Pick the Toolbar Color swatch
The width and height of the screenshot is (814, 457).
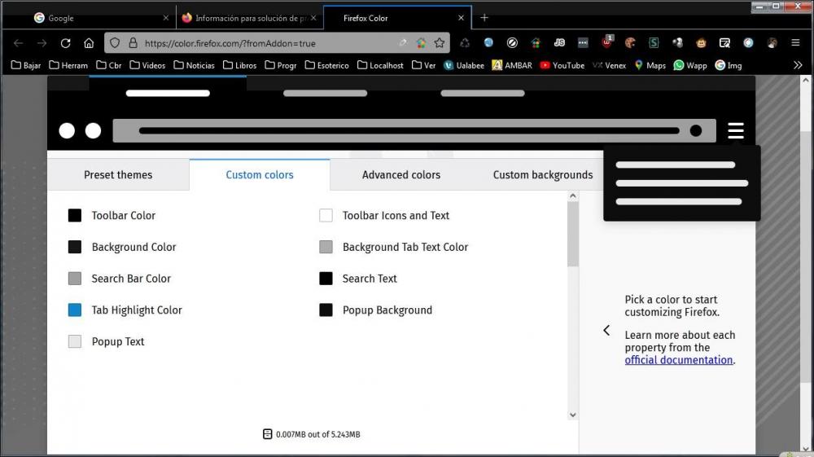75,216
